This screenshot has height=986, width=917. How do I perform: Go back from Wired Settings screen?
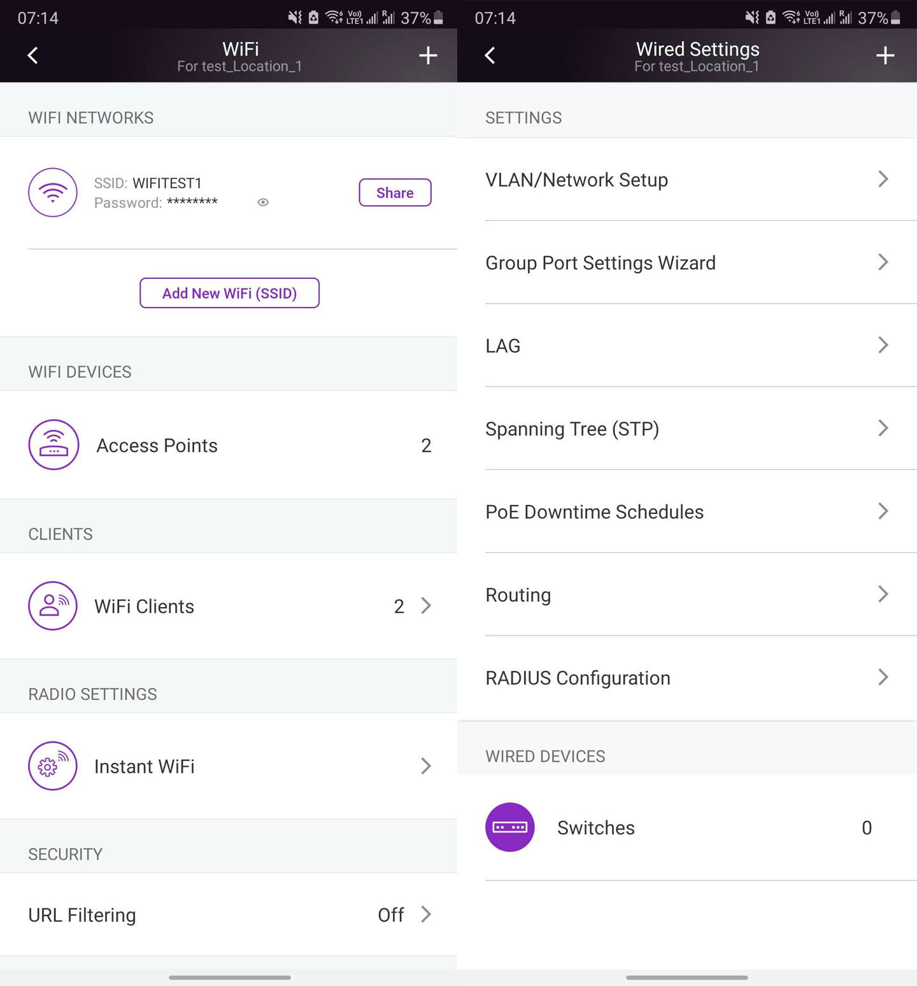point(490,55)
